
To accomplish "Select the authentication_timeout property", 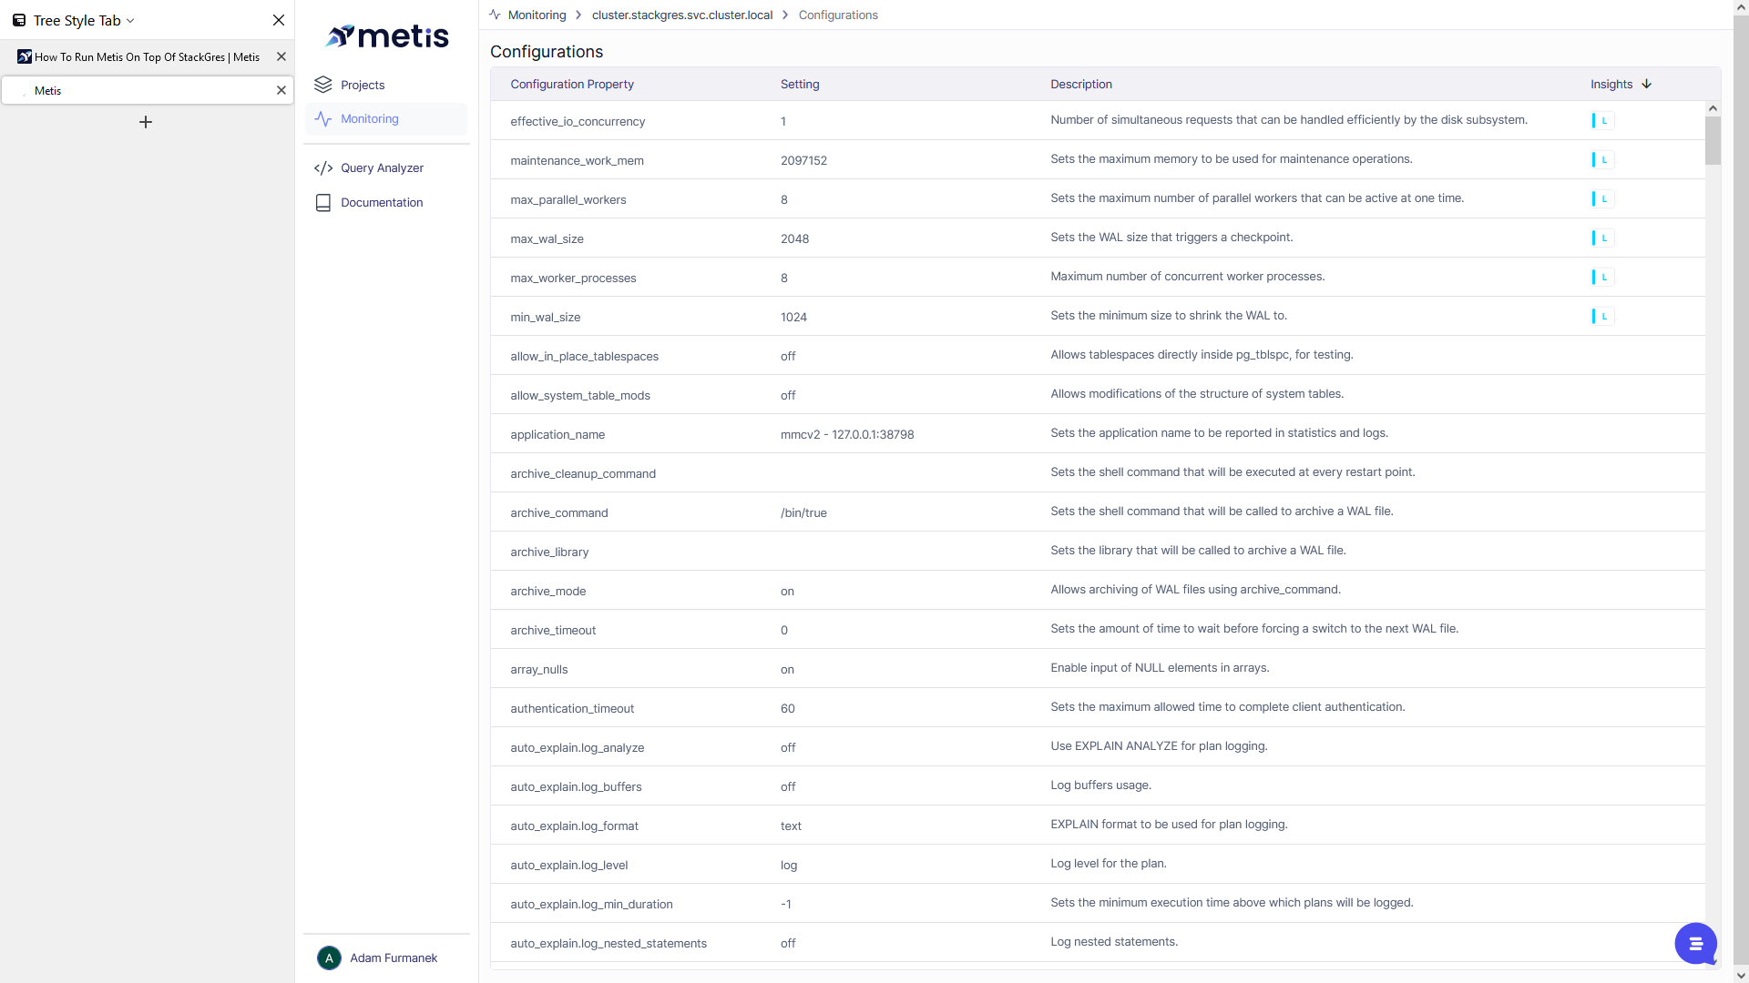I will point(572,708).
